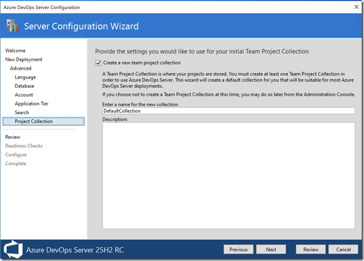
Task: Click the Readiness Checks step
Action: coord(24,146)
